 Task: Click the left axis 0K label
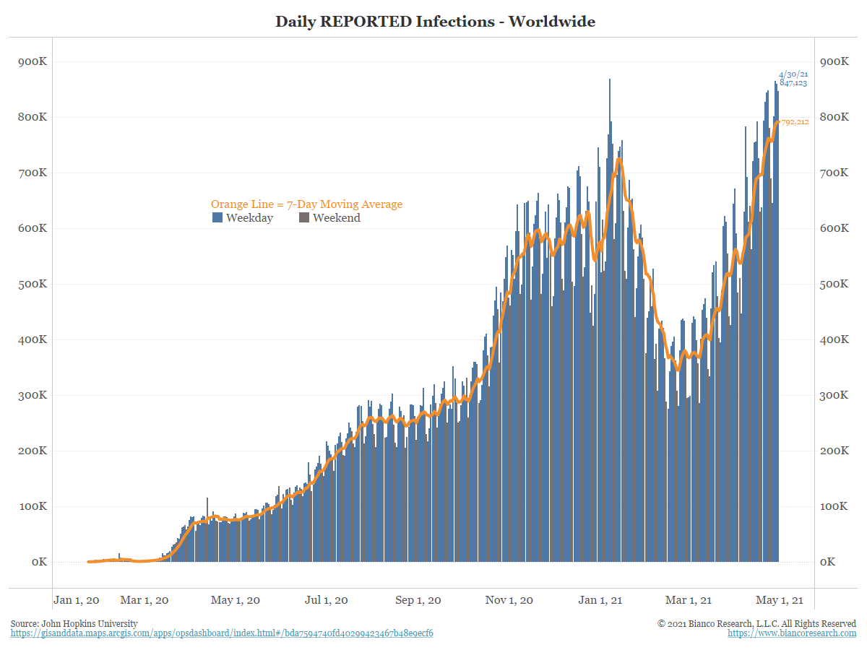tap(39, 562)
